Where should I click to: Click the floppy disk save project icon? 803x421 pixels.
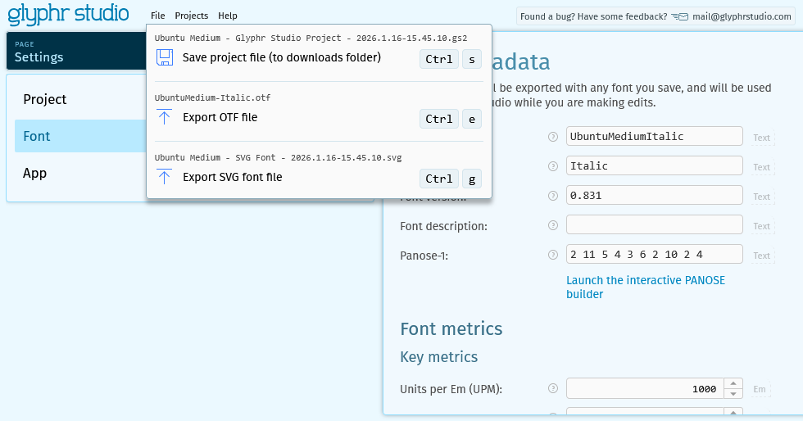tap(165, 57)
